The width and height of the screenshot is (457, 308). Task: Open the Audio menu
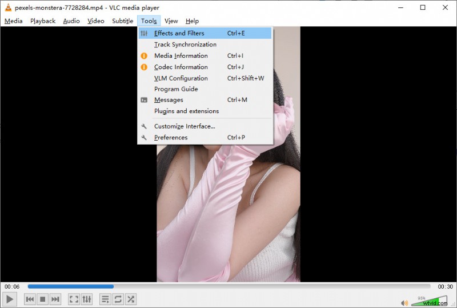pos(71,21)
